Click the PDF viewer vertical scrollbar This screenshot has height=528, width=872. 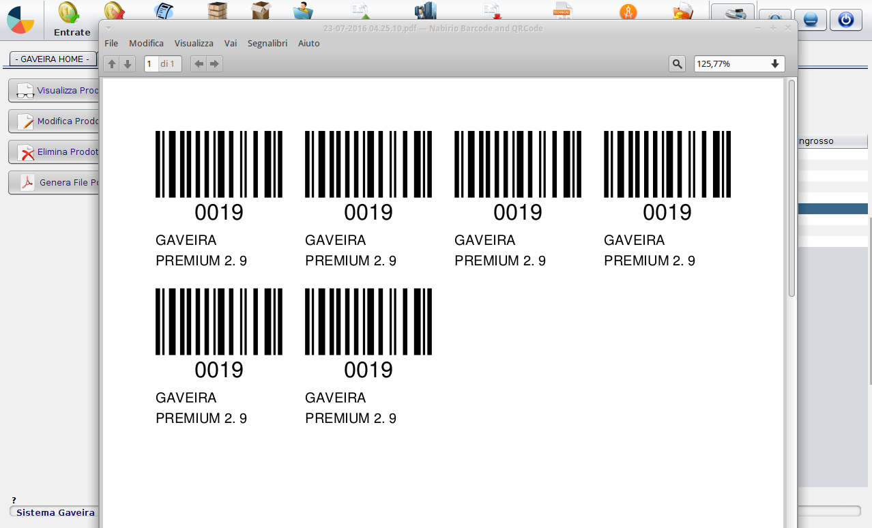pos(791,188)
